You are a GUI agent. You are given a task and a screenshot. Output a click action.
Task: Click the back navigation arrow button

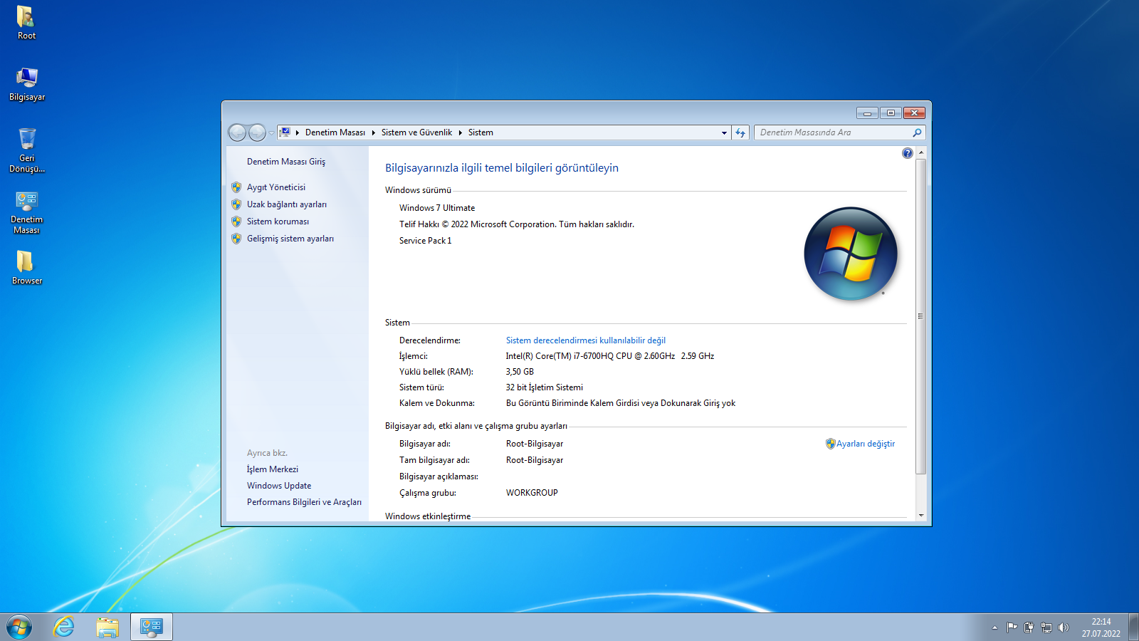click(x=237, y=132)
